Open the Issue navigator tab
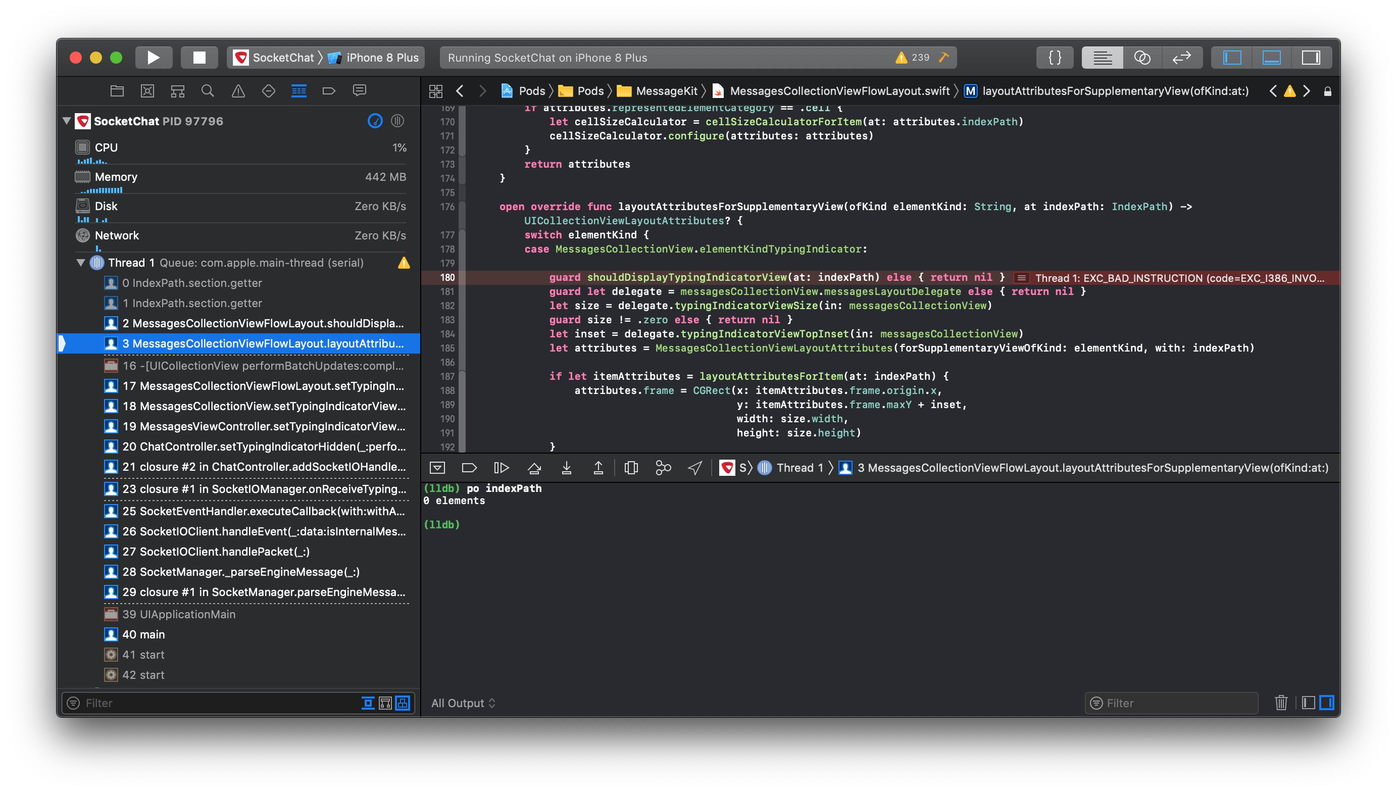 tap(238, 91)
